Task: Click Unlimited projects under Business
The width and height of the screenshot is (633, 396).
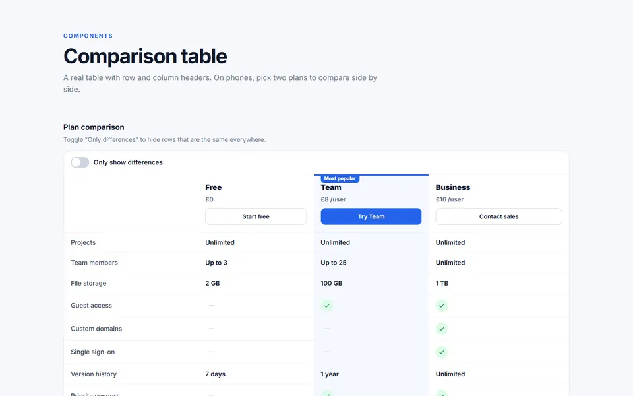Action: 450,242
